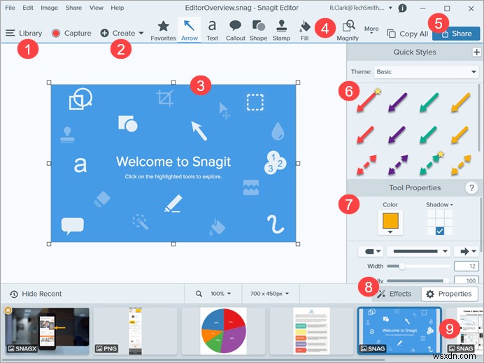
Task: Open the yellow Color swatch picker
Action: tap(390, 222)
